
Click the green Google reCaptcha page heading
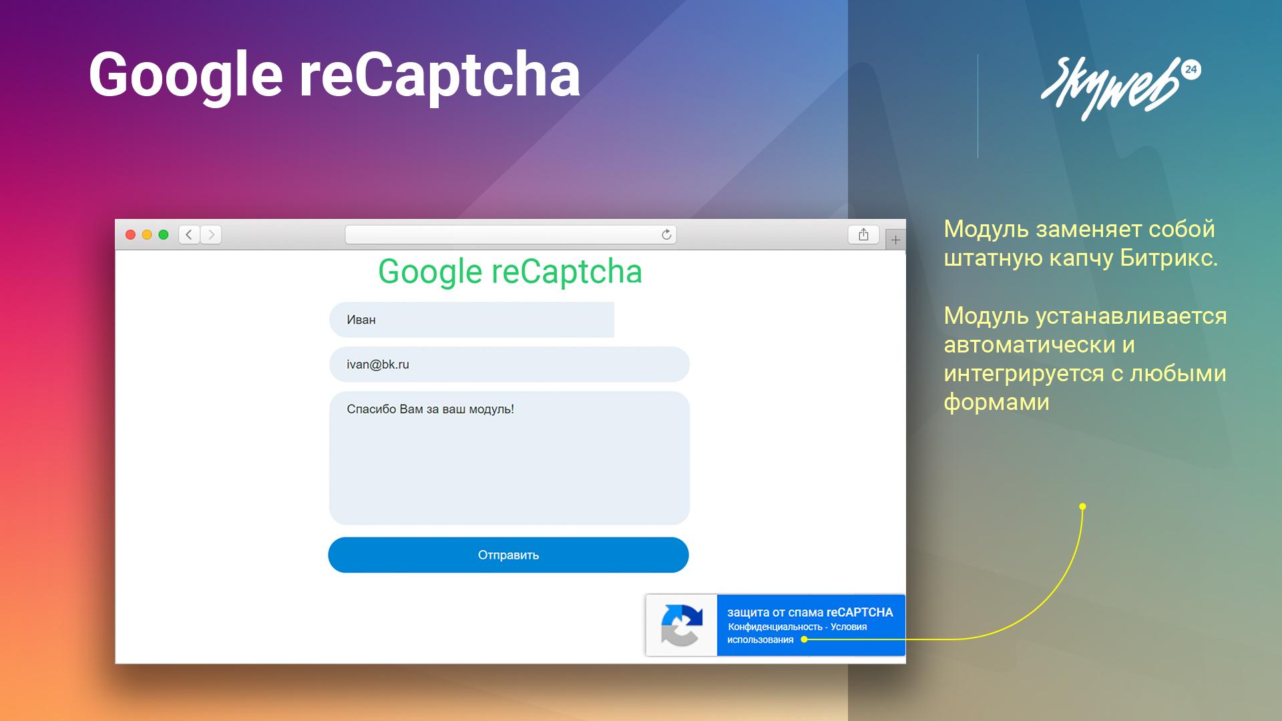coord(510,272)
